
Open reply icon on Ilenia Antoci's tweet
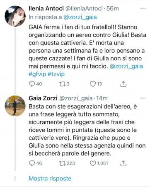pos(32,84)
